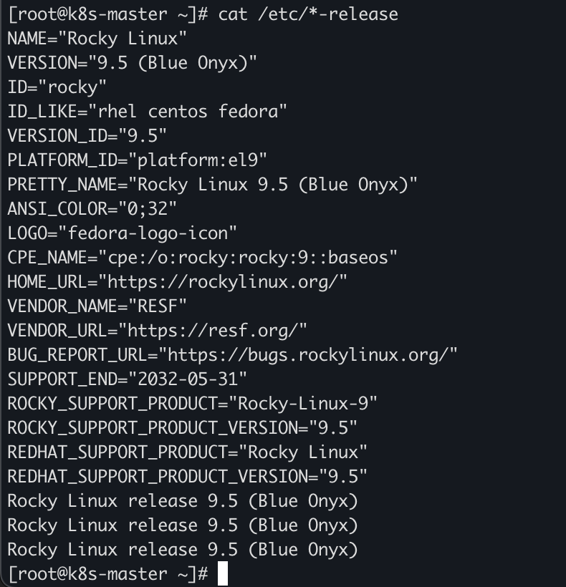Click the VERSION="9.5 (Blue Onyx)" line
566x587 pixels.
(133, 63)
